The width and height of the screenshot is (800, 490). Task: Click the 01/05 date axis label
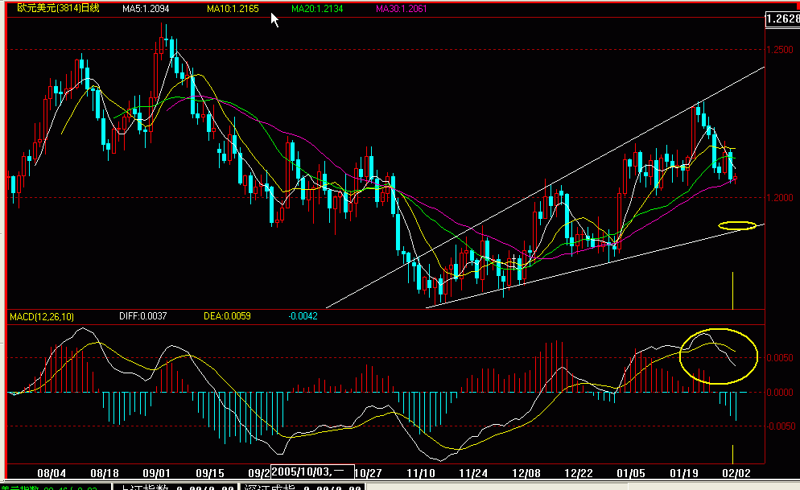click(631, 473)
